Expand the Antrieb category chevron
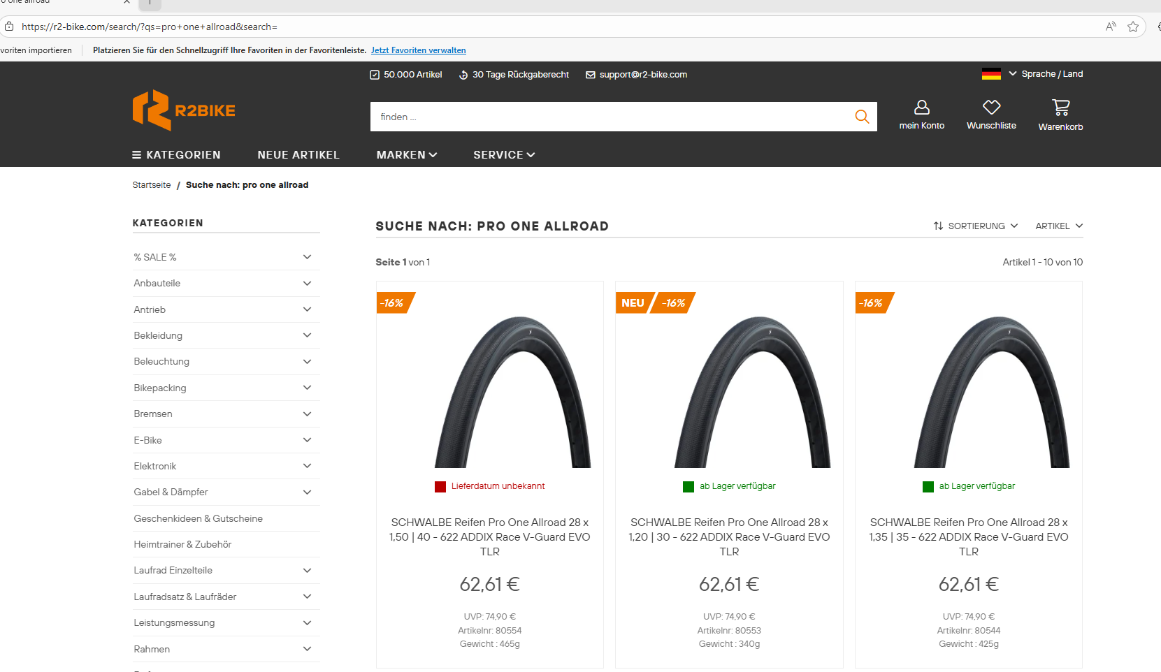Viewport: 1161px width, 672px height. pyautogui.click(x=307, y=309)
